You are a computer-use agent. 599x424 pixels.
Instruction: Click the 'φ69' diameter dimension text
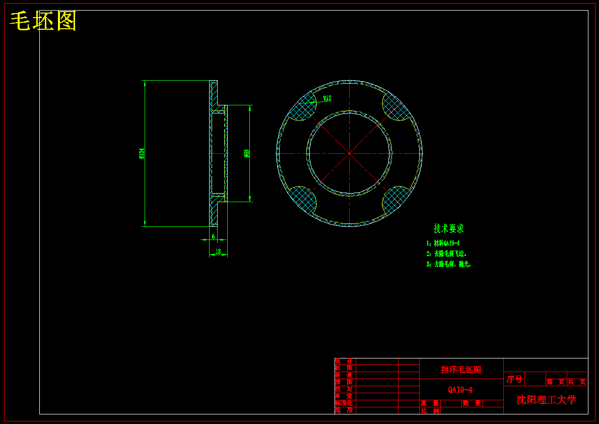(247, 153)
